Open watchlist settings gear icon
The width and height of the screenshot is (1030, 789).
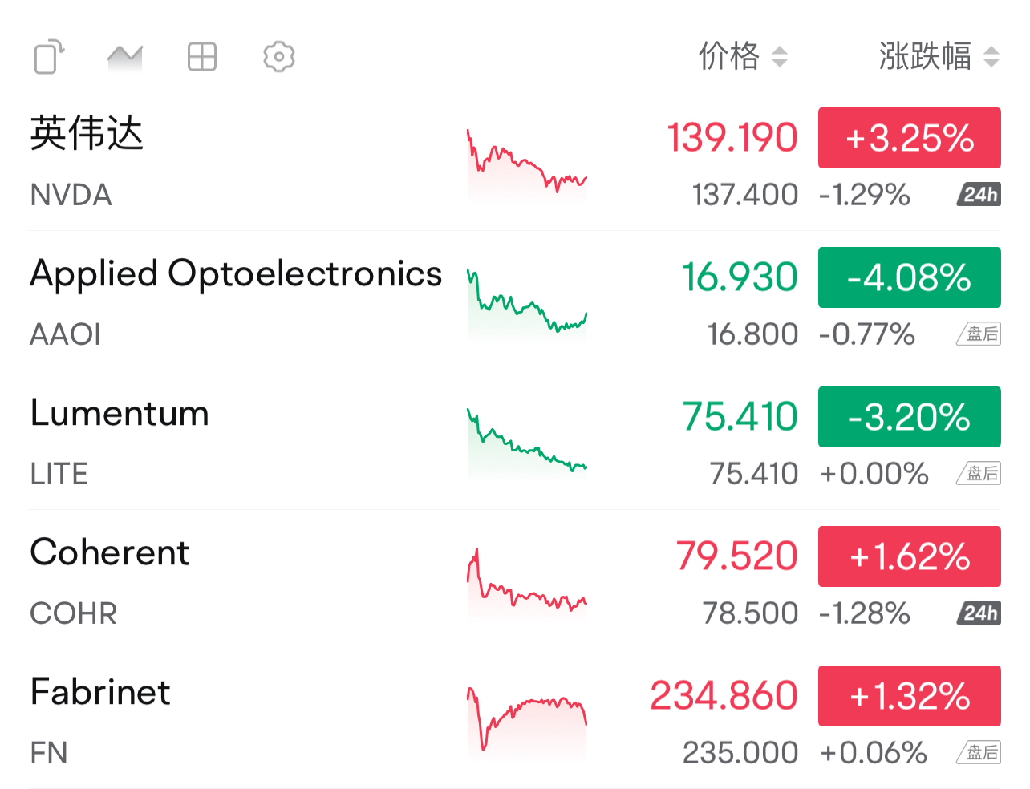coord(279,57)
